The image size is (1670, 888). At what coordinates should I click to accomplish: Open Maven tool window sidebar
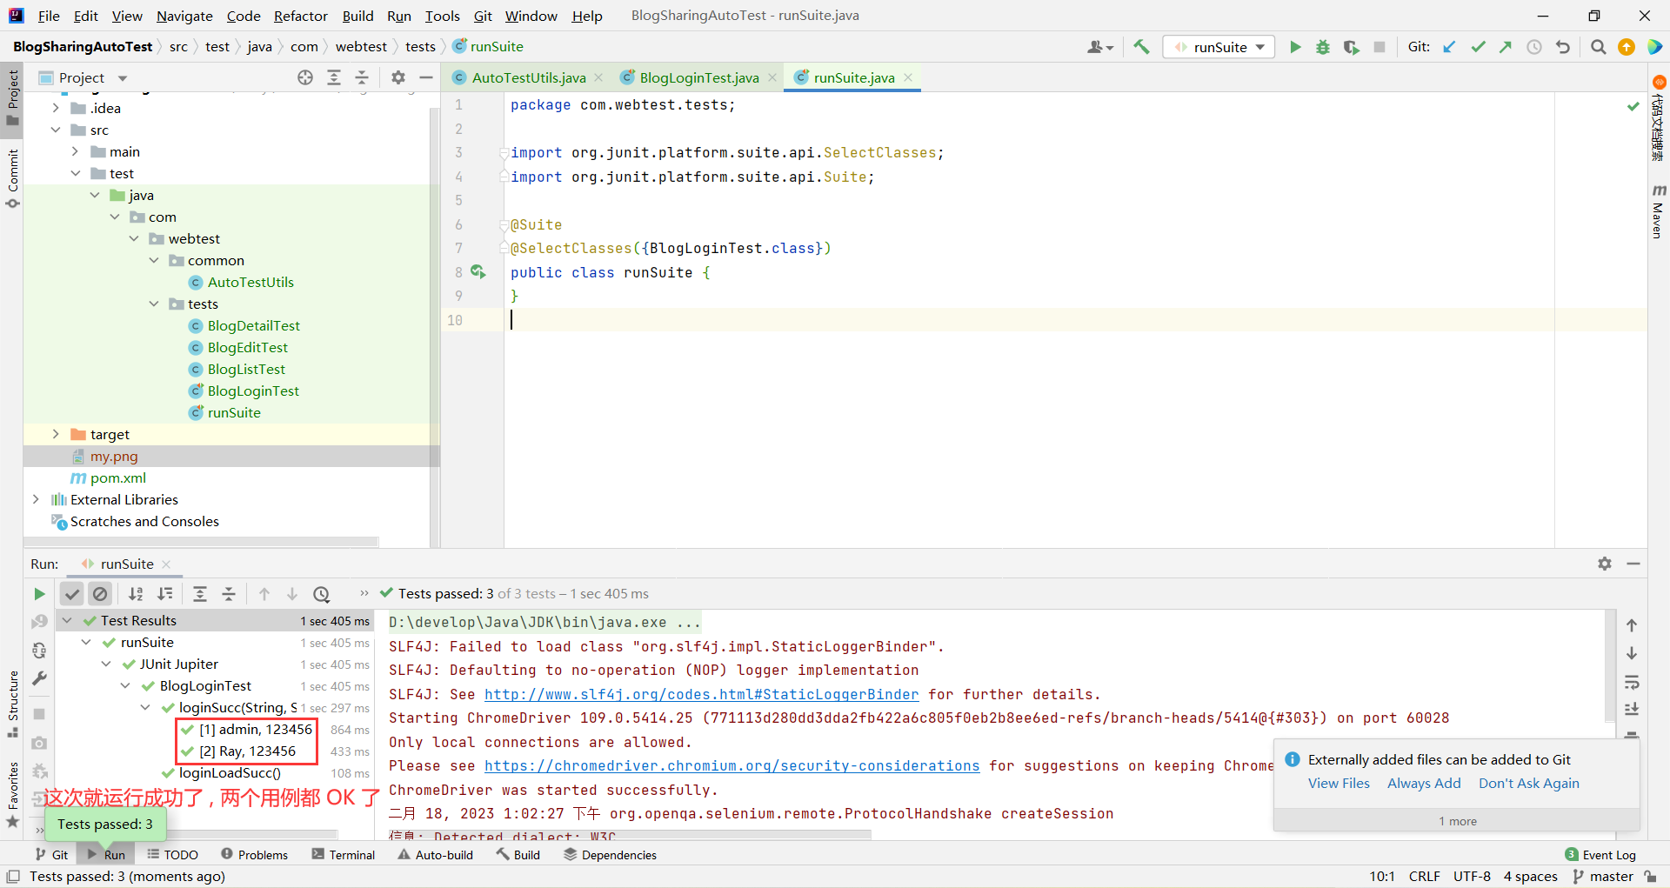tap(1658, 211)
